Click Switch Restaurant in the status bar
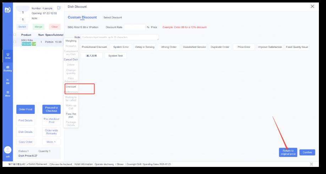The height and width of the screenshot is (174, 326). (38, 164)
